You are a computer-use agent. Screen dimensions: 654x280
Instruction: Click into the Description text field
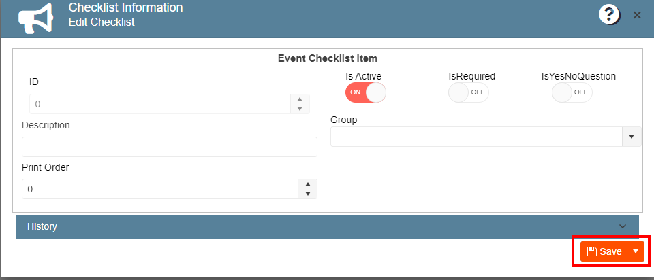click(170, 147)
